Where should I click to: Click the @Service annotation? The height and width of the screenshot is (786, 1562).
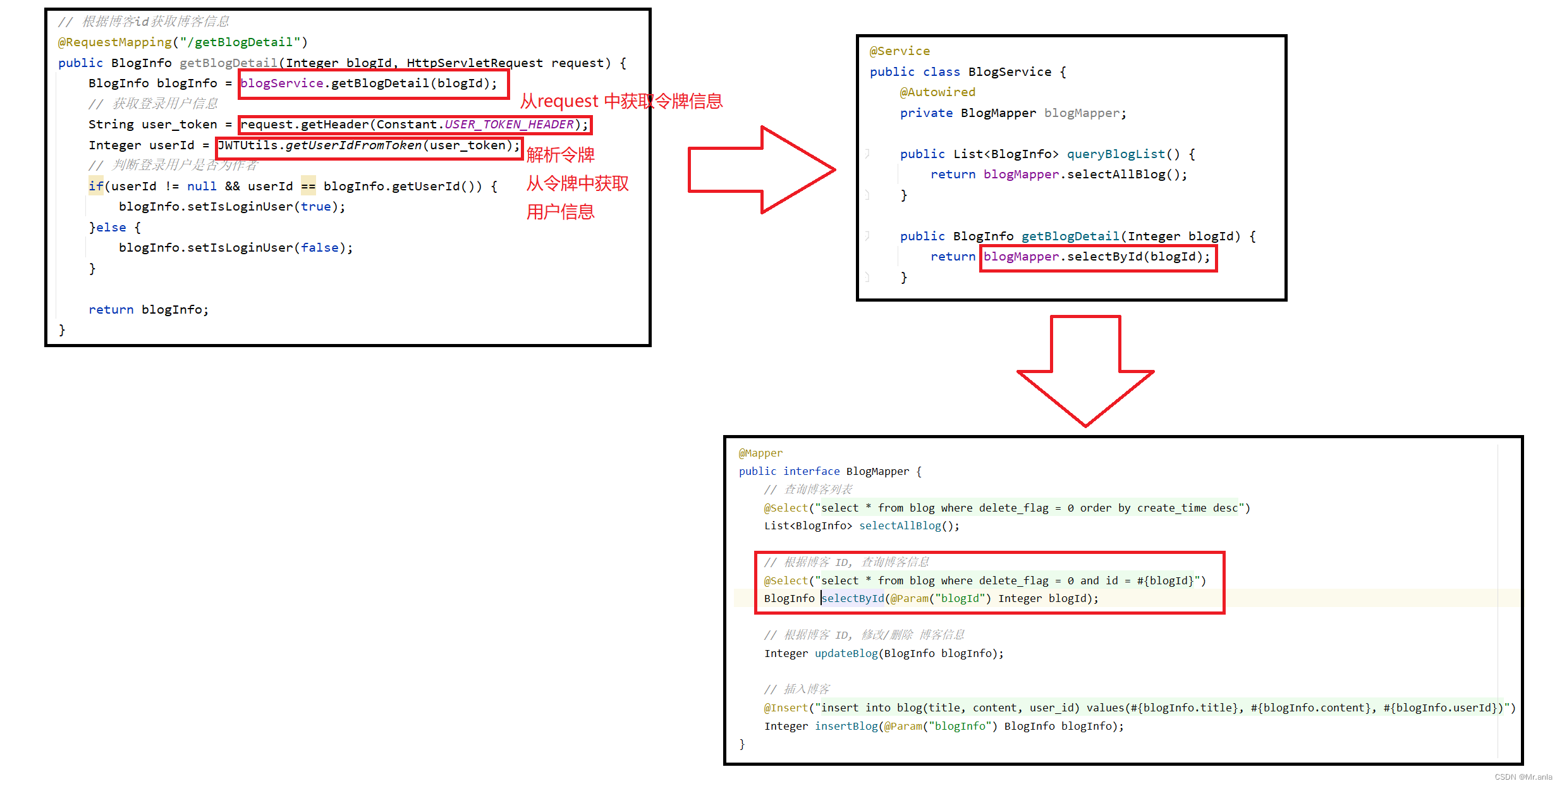coord(900,51)
